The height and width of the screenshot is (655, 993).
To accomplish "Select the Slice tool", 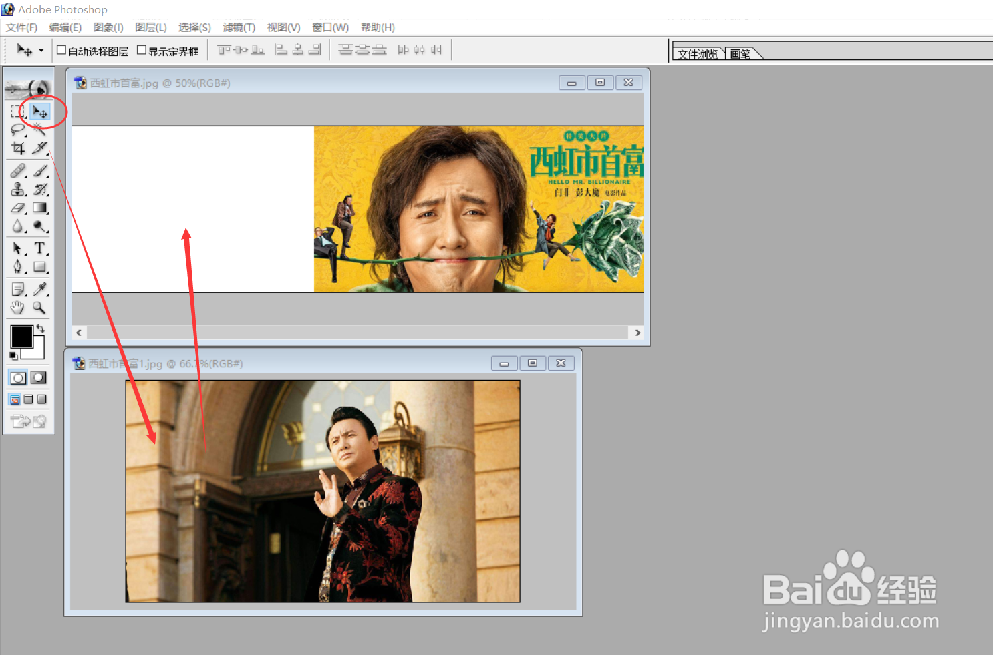I will pyautogui.click(x=39, y=148).
